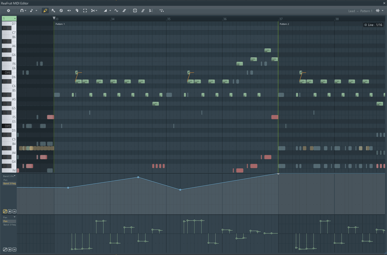
Task: Select the scissors slice tool
Action: pyautogui.click(x=93, y=11)
